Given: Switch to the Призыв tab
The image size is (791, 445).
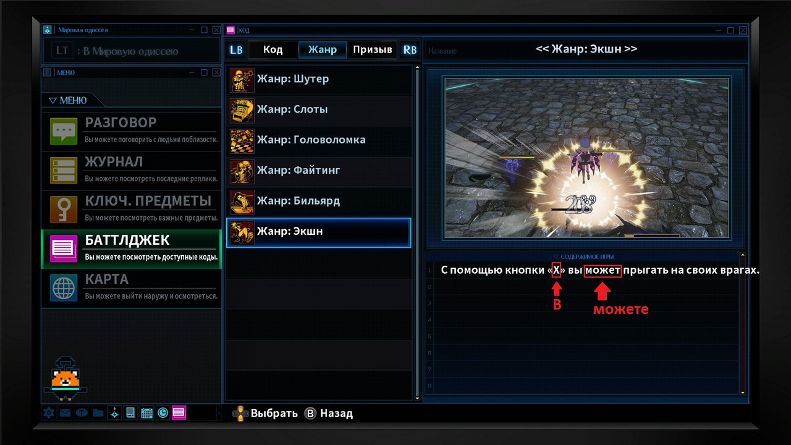Looking at the screenshot, I should (373, 50).
